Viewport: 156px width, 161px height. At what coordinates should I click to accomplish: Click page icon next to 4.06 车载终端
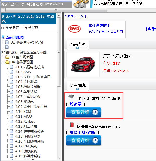tap(12, 92)
